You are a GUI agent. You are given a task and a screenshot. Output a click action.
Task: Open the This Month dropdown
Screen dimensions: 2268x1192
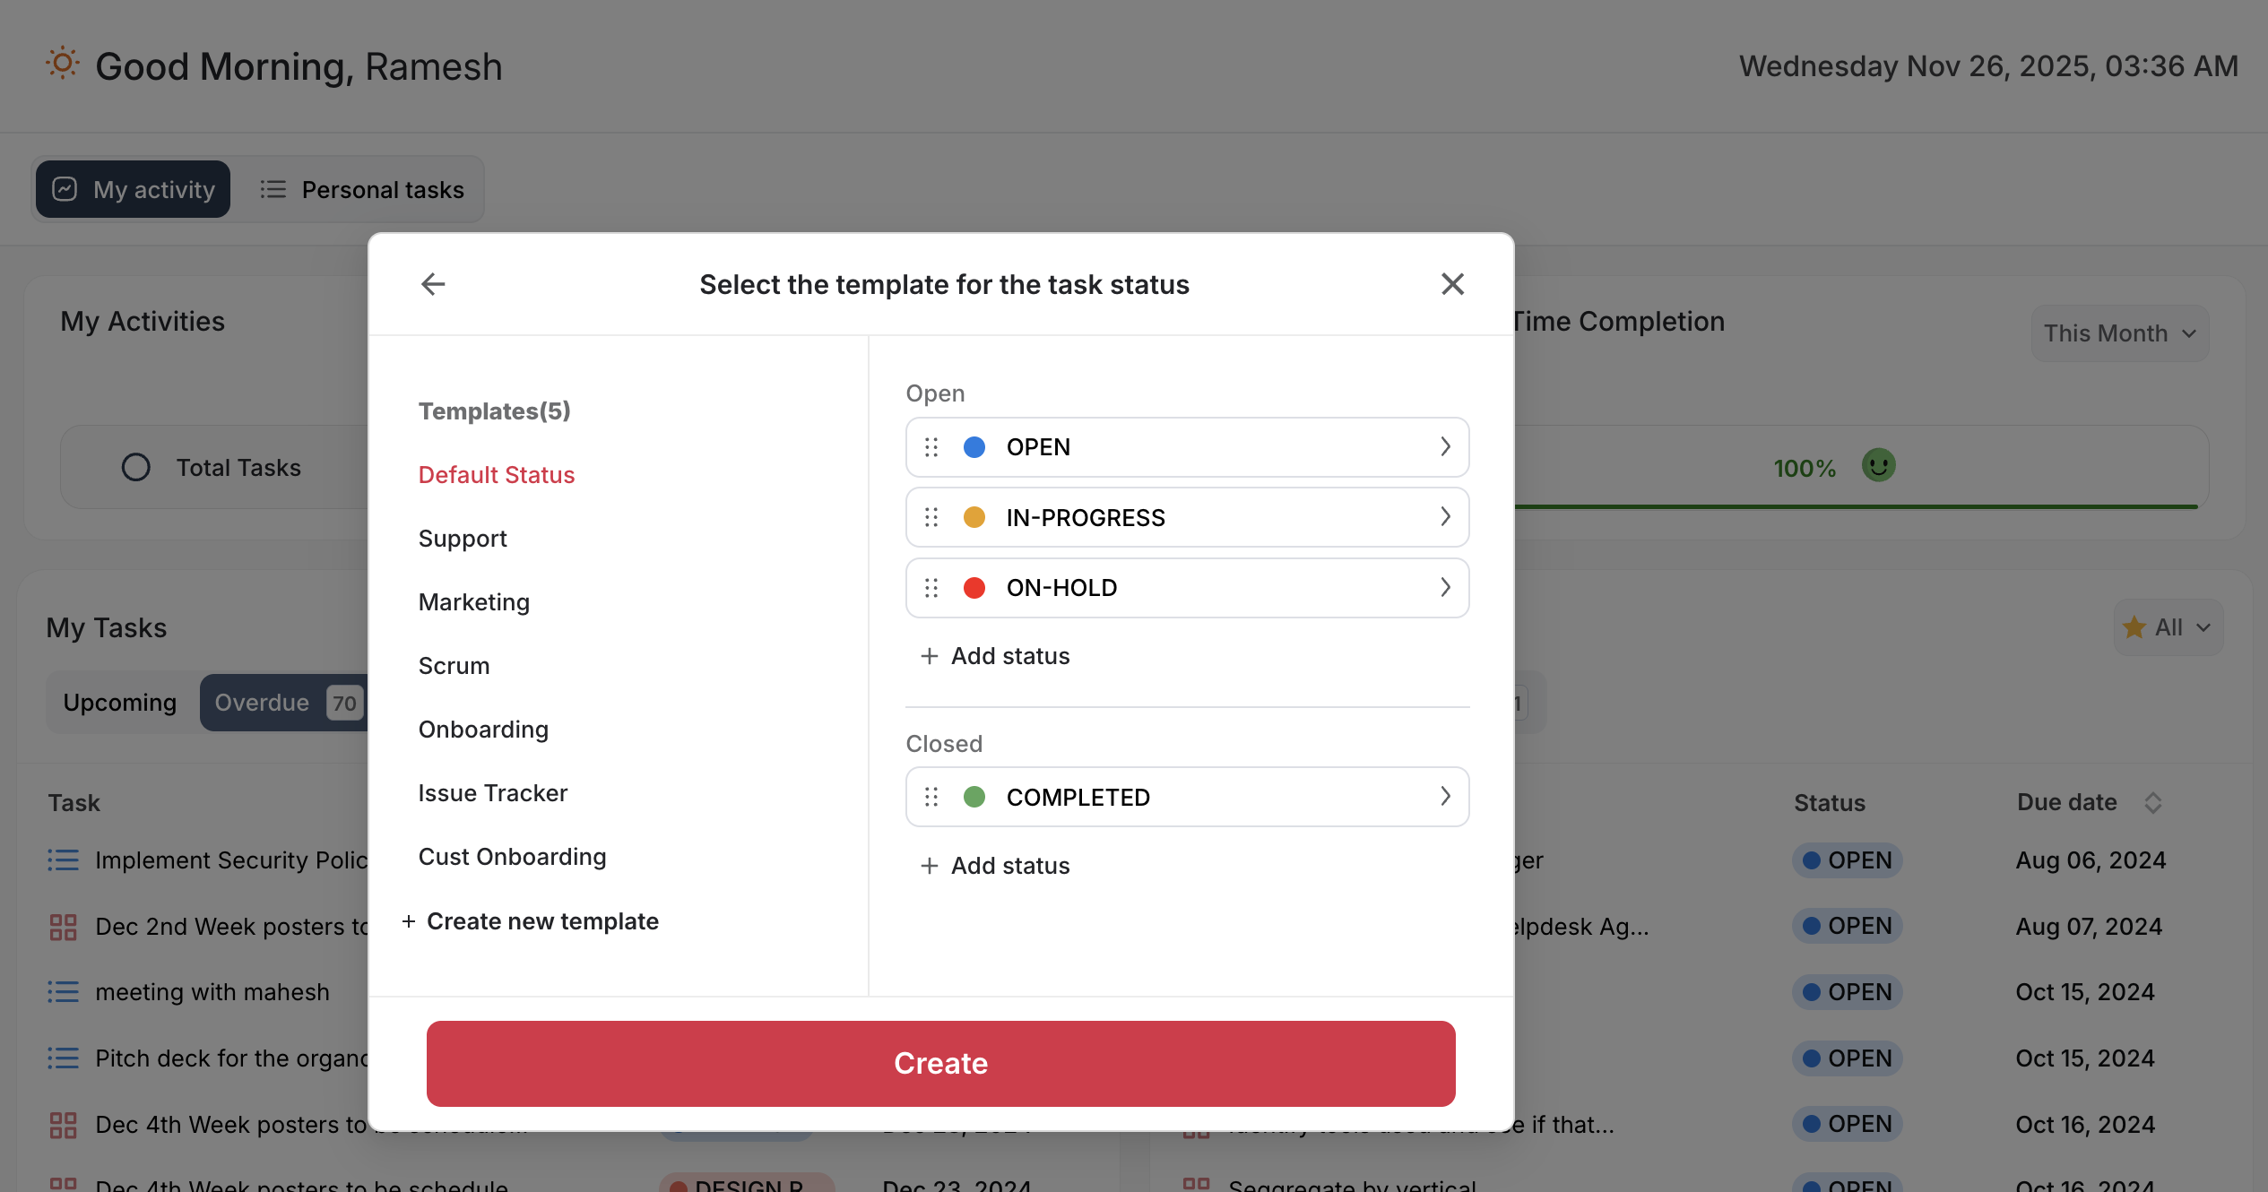click(2119, 333)
